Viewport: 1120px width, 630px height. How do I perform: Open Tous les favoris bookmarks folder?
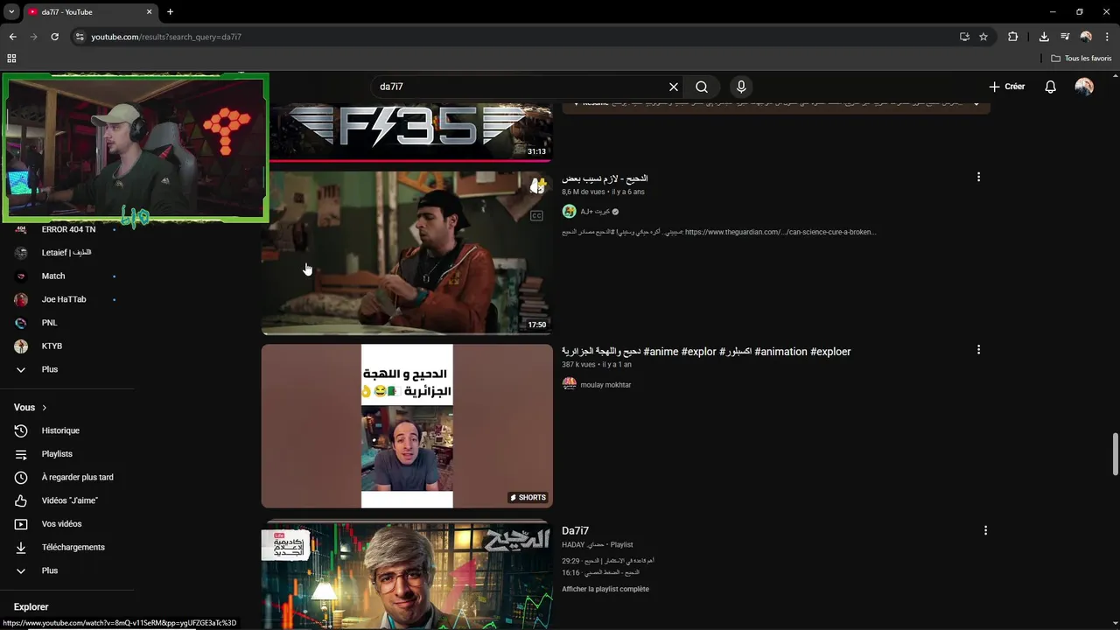[1081, 59]
